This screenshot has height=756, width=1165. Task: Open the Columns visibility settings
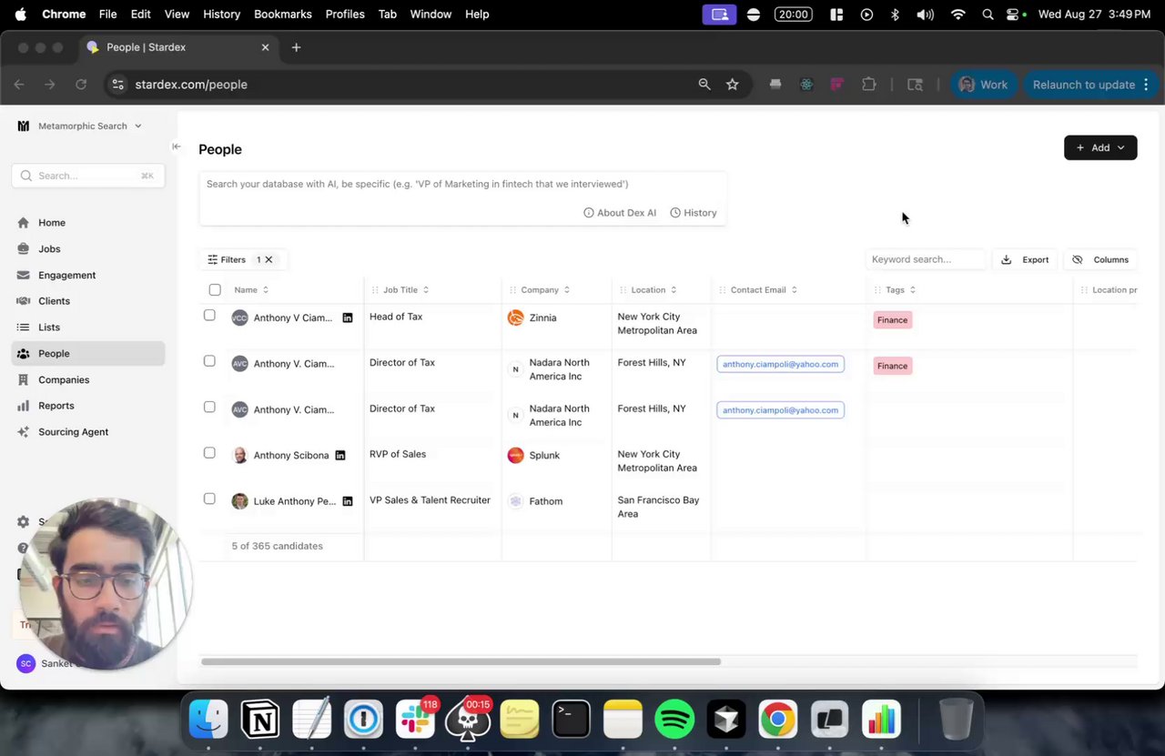pos(1099,259)
